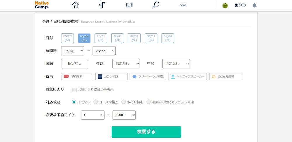
Task: Open the Native Camp home logo
Action: point(42,5)
